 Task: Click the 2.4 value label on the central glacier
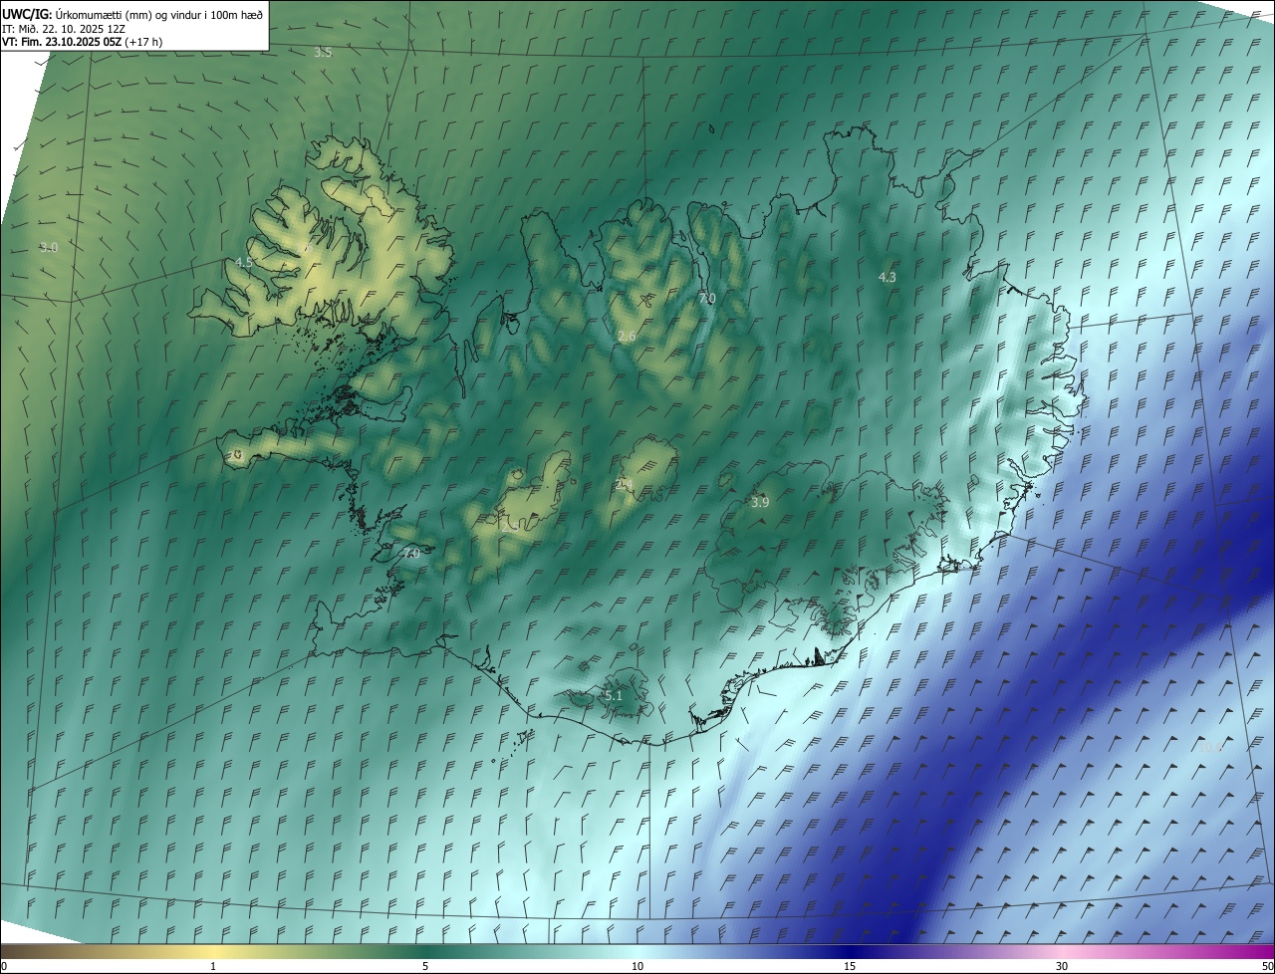625,484
